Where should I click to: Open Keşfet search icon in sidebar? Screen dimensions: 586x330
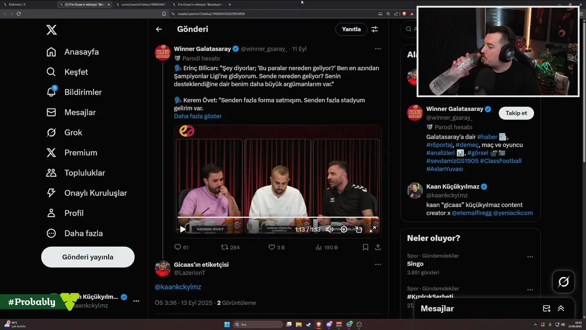[x=51, y=72]
